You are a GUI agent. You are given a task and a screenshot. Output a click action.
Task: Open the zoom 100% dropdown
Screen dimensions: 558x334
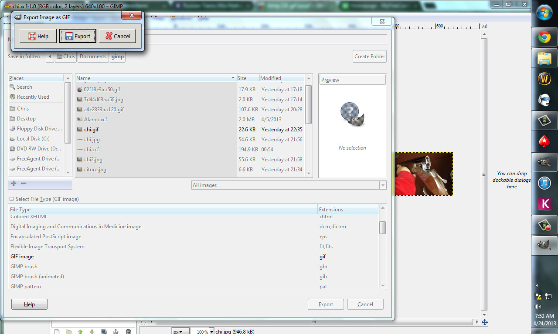[212, 332]
